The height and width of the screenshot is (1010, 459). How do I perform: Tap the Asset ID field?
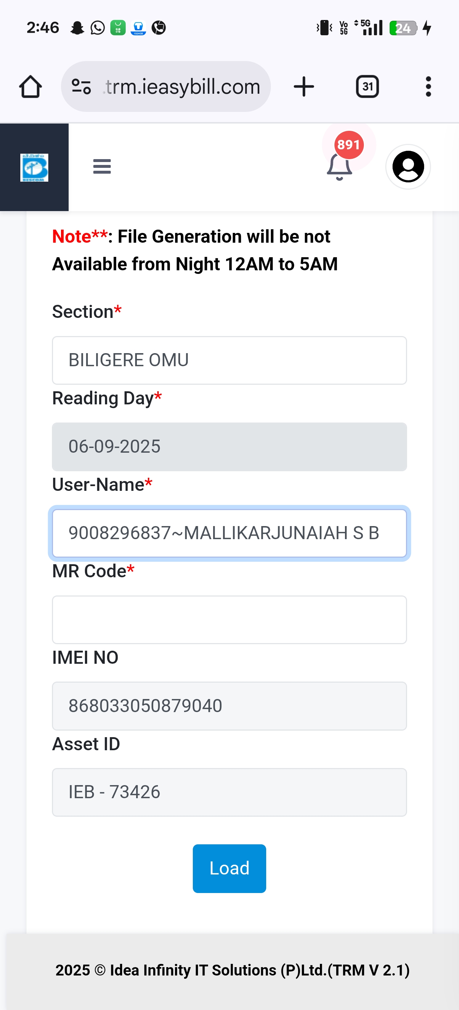pyautogui.click(x=229, y=792)
